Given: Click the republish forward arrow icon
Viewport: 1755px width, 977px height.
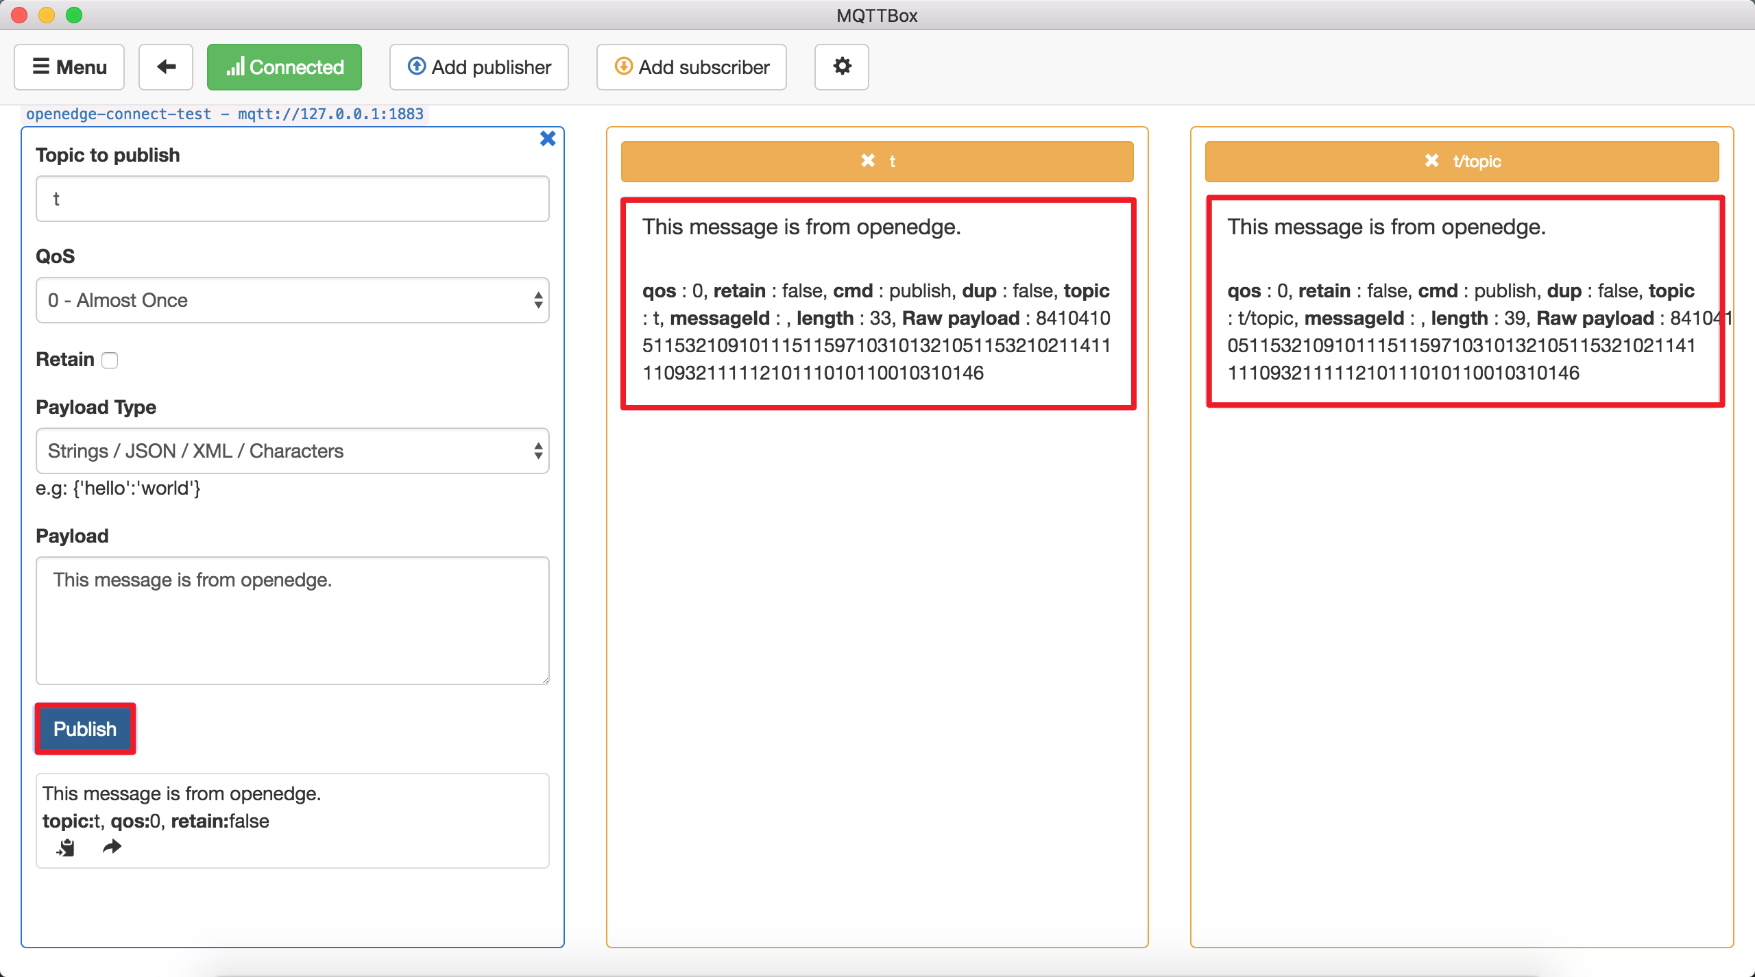Looking at the screenshot, I should coord(112,848).
